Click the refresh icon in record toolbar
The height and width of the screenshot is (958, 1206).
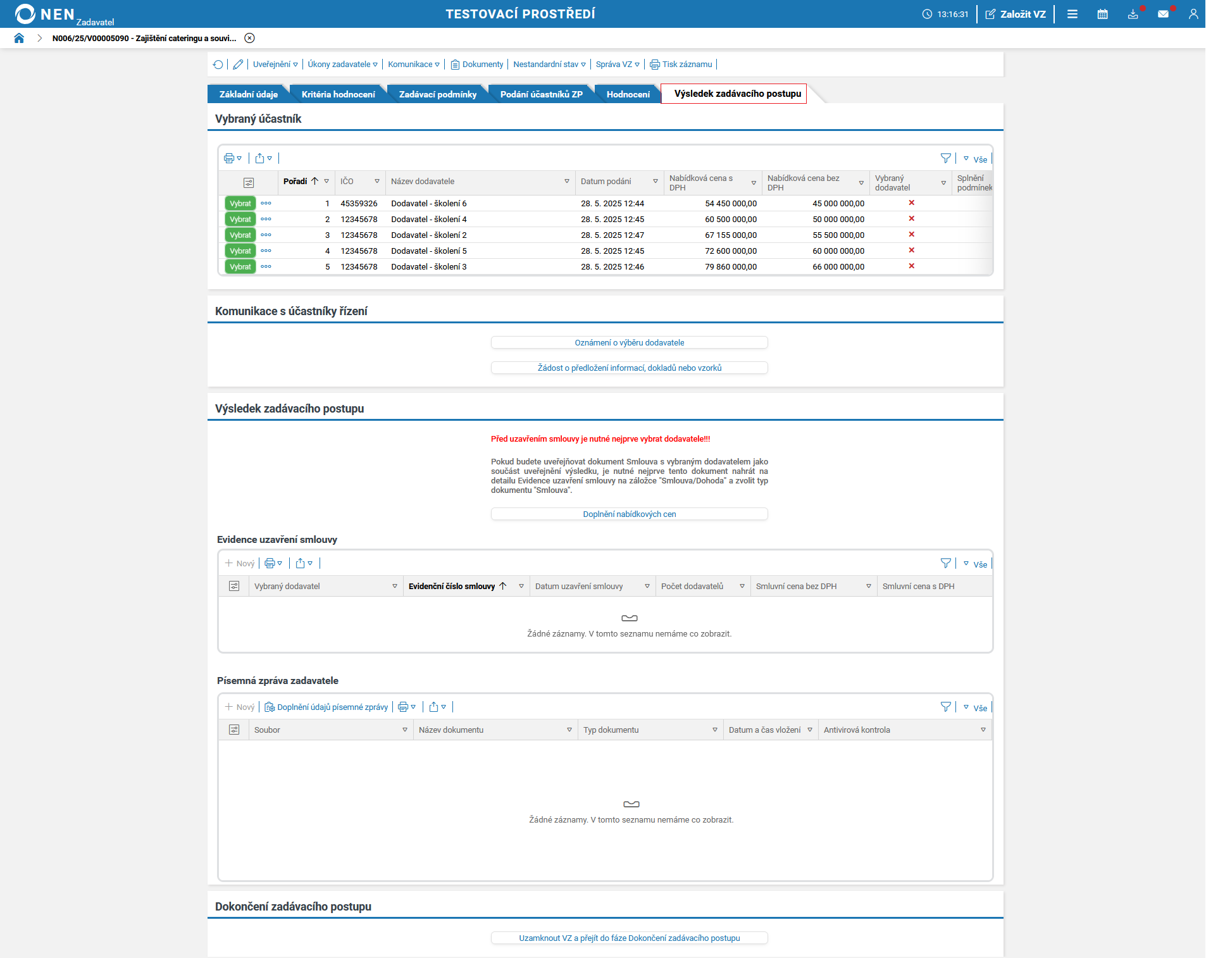(218, 65)
